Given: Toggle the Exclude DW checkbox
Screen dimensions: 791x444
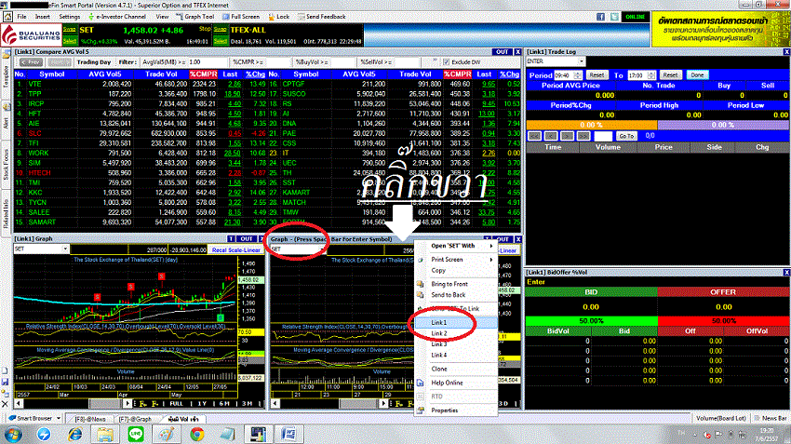Looking at the screenshot, I should [x=446, y=62].
